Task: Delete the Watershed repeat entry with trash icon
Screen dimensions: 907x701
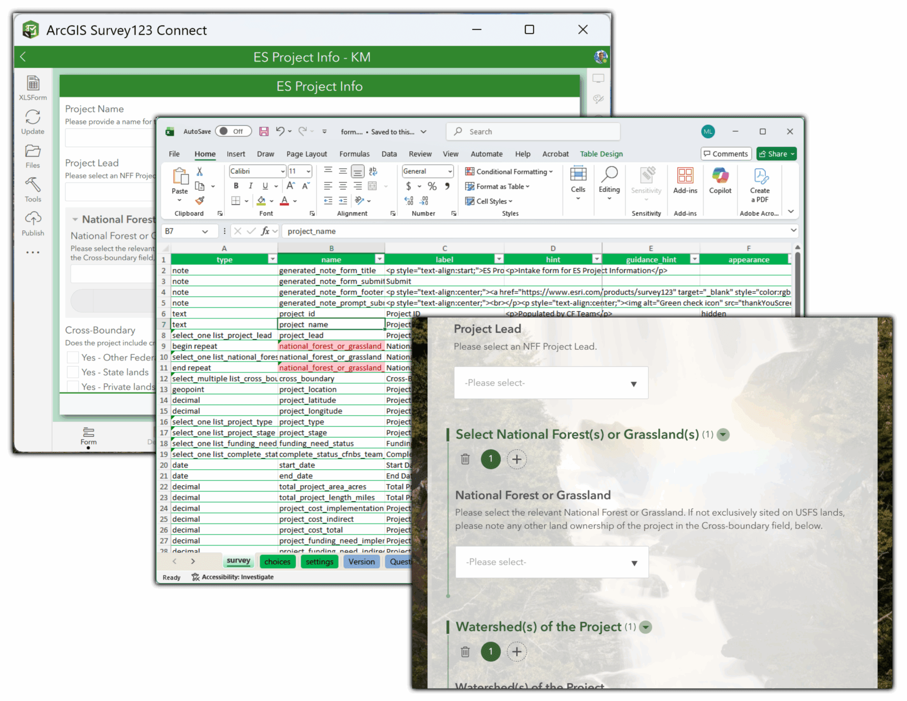Action: click(465, 651)
